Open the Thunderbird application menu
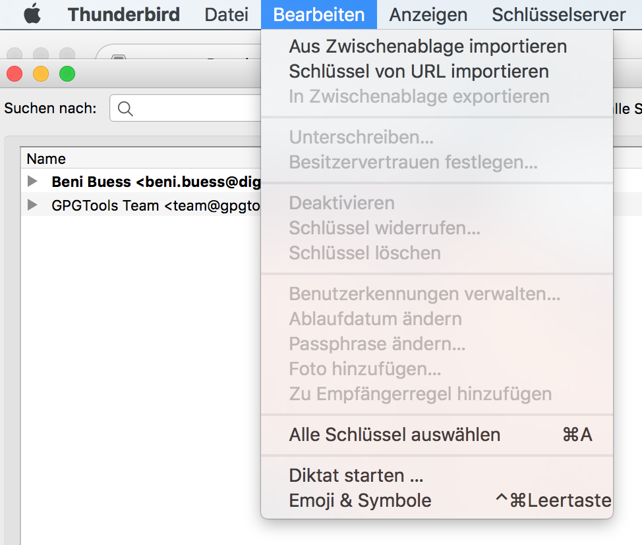This screenshot has width=642, height=545. [124, 14]
